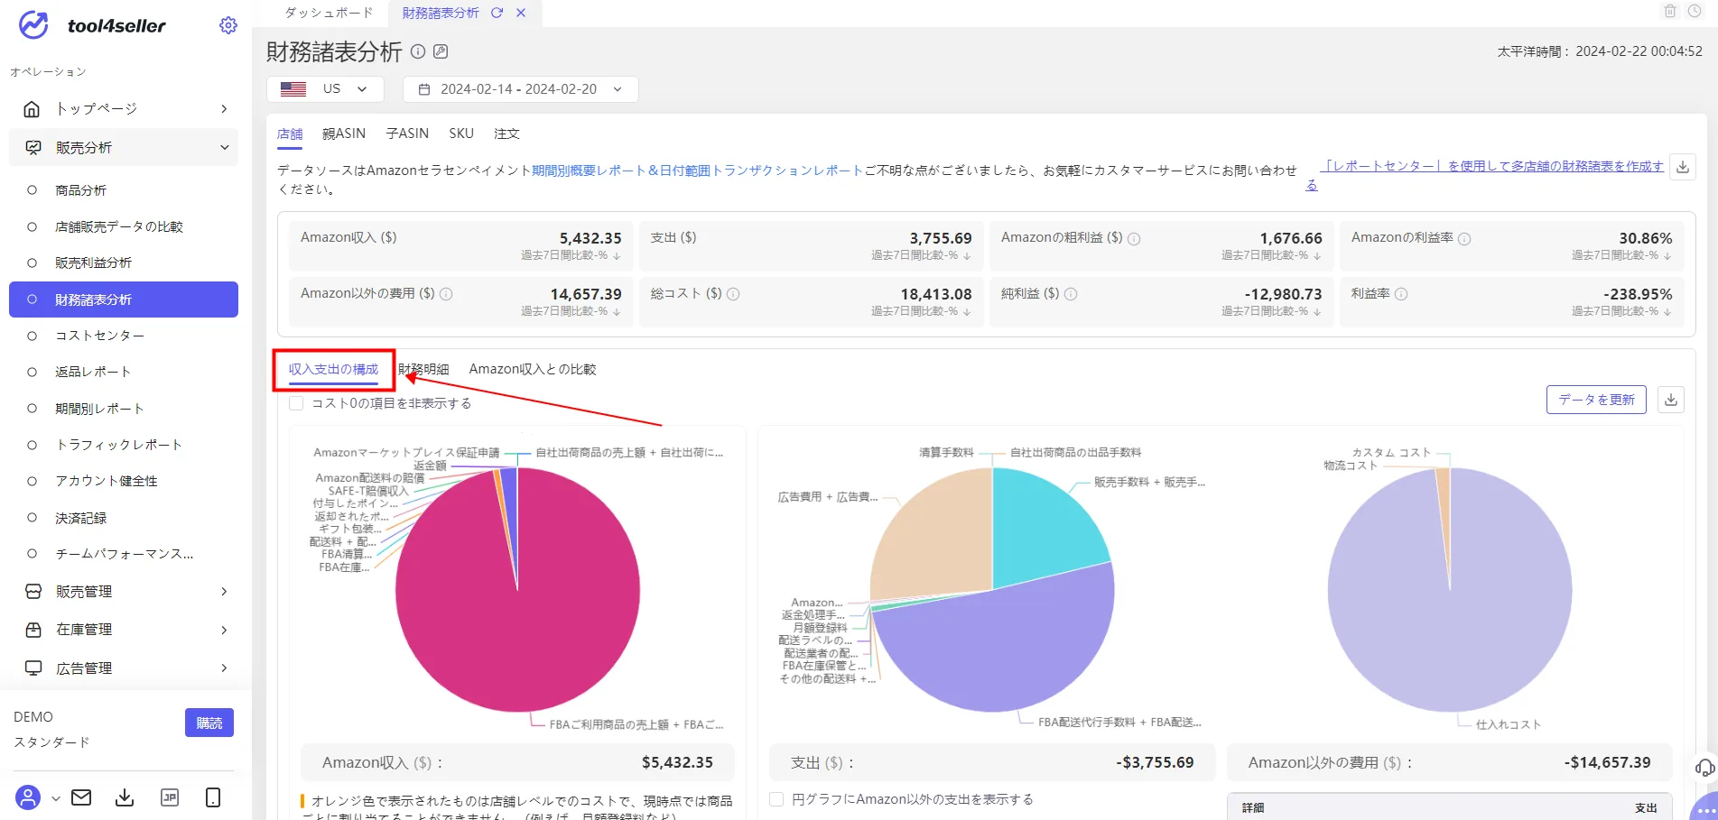Image resolution: width=1718 pixels, height=820 pixels.
Task: Open settings gear next to tool4seller logo
Action: (x=228, y=25)
